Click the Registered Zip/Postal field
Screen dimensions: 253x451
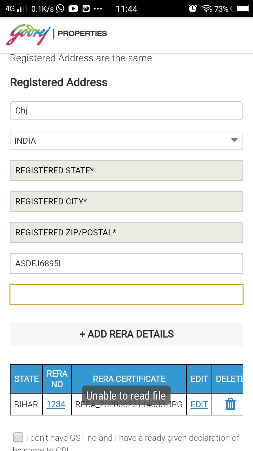tap(126, 233)
